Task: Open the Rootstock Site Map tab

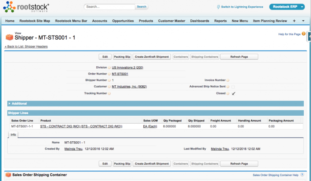Action: 35,21
